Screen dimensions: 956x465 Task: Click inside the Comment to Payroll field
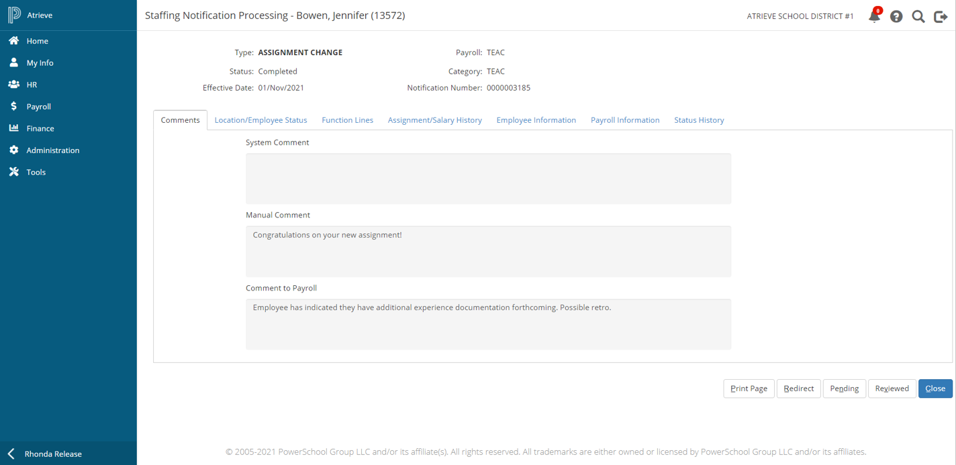(488, 324)
